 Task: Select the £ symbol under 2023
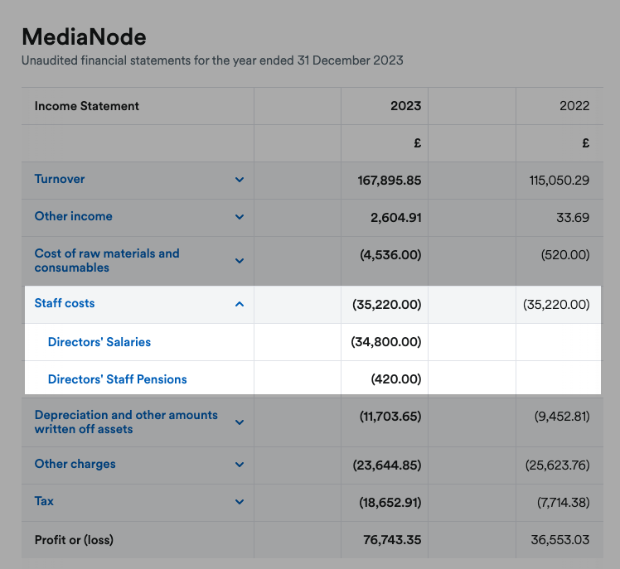pos(418,143)
